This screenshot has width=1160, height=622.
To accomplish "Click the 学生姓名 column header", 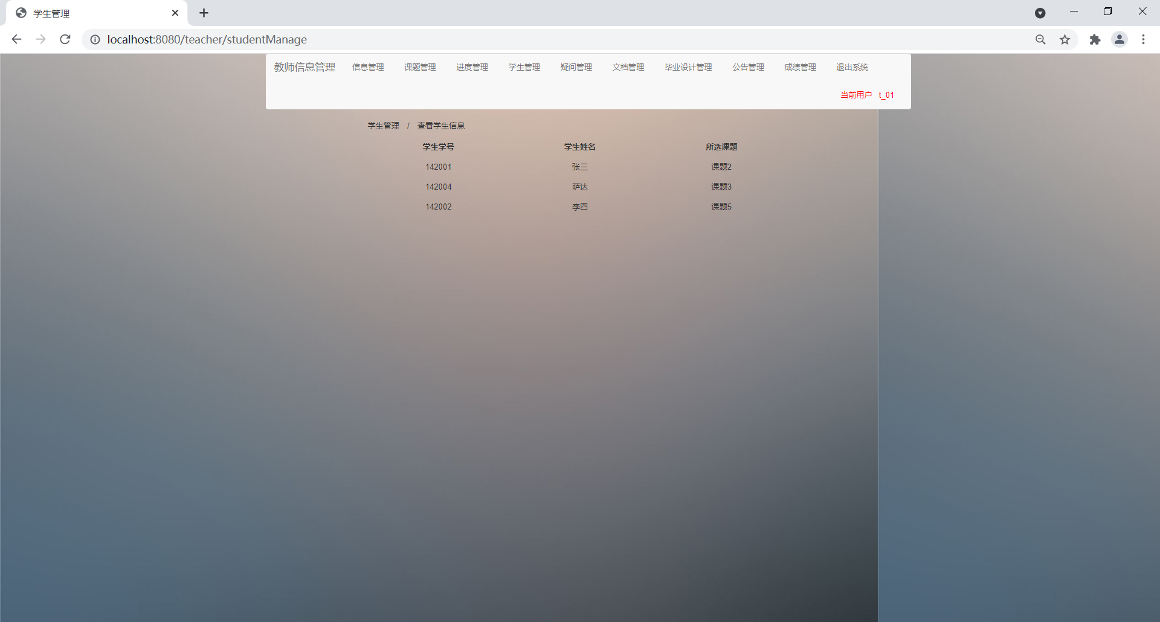I will pos(580,147).
